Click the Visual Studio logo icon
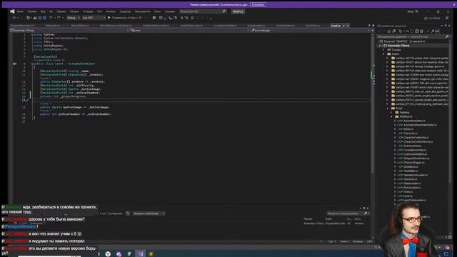Image resolution: width=457 pixels, height=257 pixels. [12, 11]
